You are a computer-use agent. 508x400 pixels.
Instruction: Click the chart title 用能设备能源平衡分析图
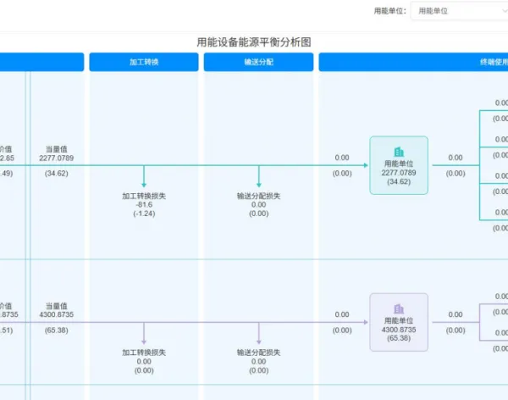point(254,42)
